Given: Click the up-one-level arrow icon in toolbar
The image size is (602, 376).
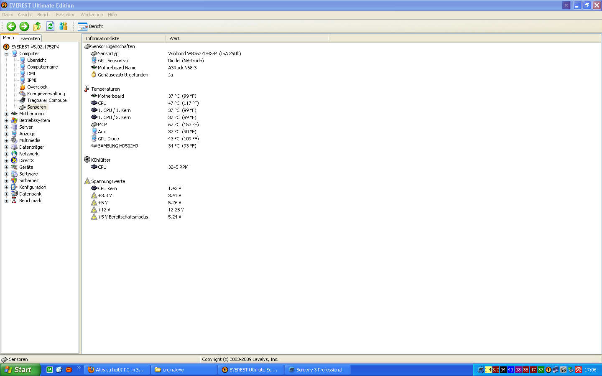Looking at the screenshot, I should 37,26.
